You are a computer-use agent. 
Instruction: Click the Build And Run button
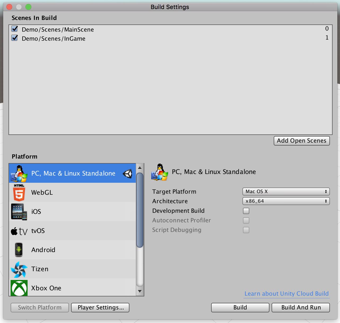(301, 308)
